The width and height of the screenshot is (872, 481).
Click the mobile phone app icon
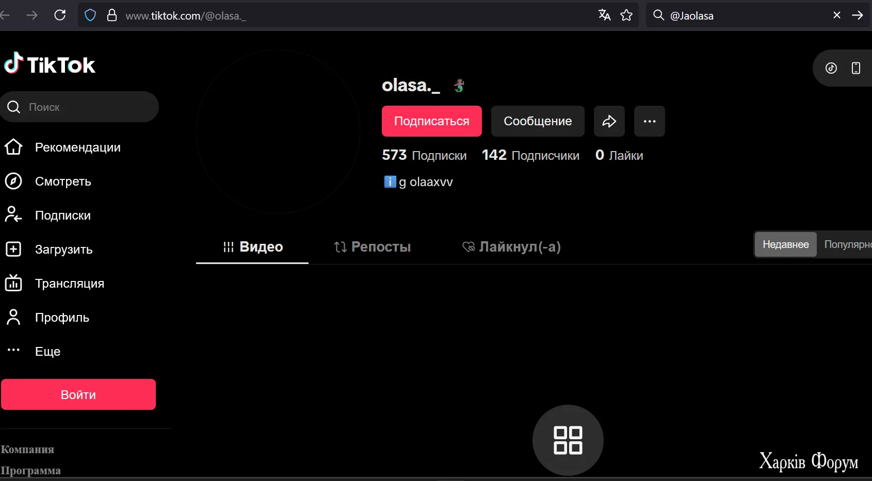coord(856,68)
